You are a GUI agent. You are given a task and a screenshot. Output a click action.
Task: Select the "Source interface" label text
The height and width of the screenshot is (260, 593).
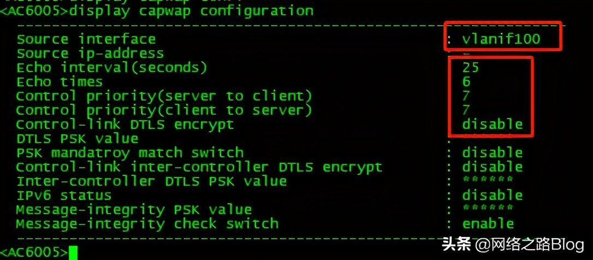[x=86, y=39]
